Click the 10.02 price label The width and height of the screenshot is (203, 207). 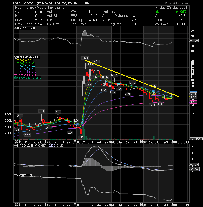click(105, 77)
